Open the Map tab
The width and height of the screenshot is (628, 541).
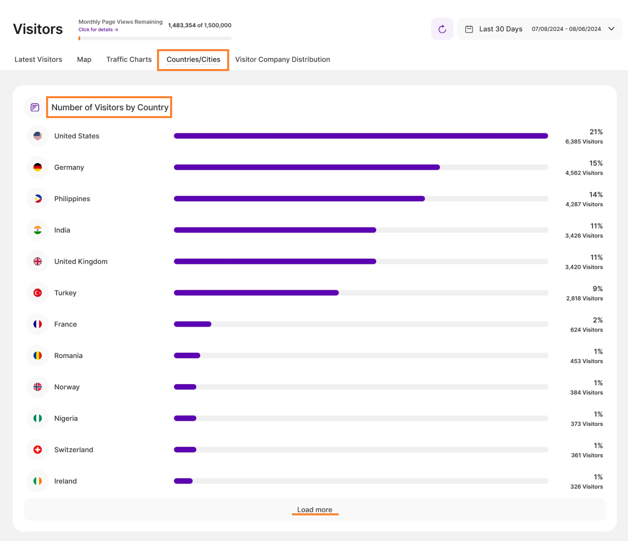pyautogui.click(x=84, y=60)
